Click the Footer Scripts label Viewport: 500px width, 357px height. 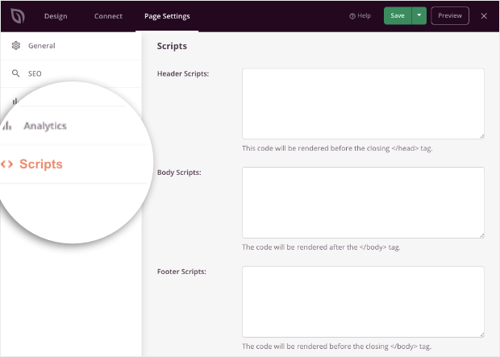point(181,272)
